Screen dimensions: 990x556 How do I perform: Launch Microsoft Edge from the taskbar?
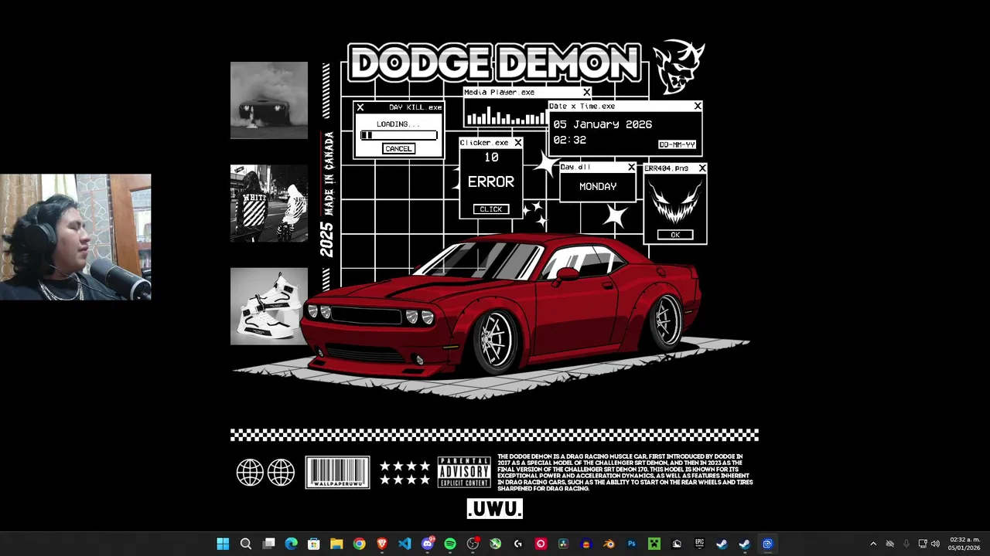coord(291,544)
